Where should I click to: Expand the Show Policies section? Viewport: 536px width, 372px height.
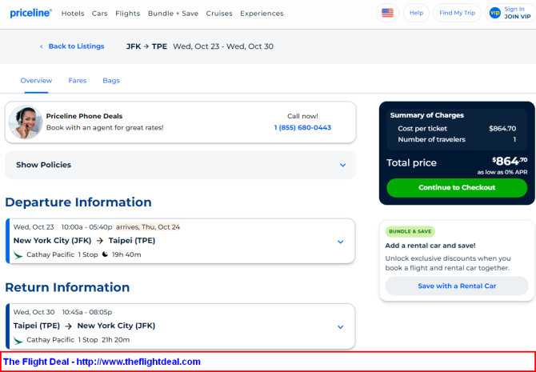pyautogui.click(x=181, y=165)
